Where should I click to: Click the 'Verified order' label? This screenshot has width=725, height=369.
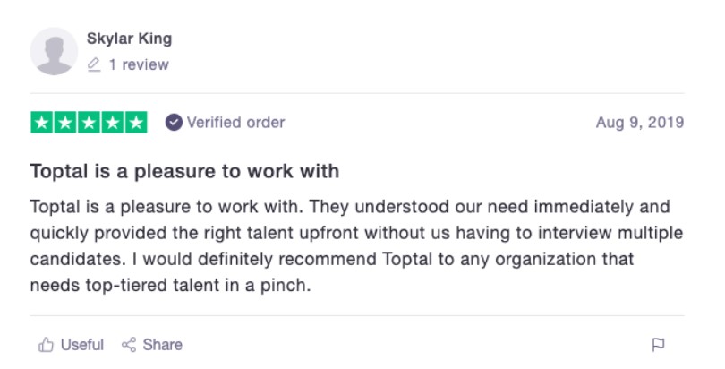click(x=235, y=123)
